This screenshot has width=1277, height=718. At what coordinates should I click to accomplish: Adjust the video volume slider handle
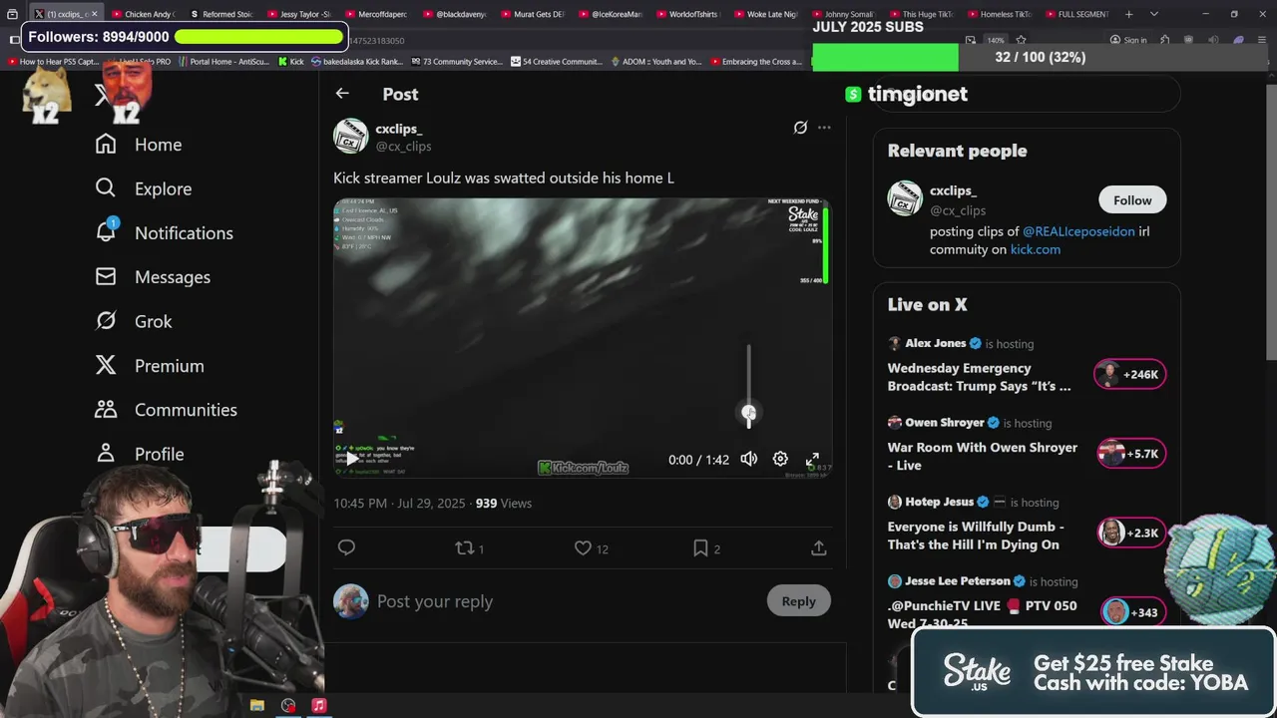pyautogui.click(x=748, y=412)
